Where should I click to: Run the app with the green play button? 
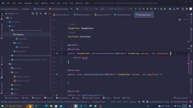(x=136, y=9)
